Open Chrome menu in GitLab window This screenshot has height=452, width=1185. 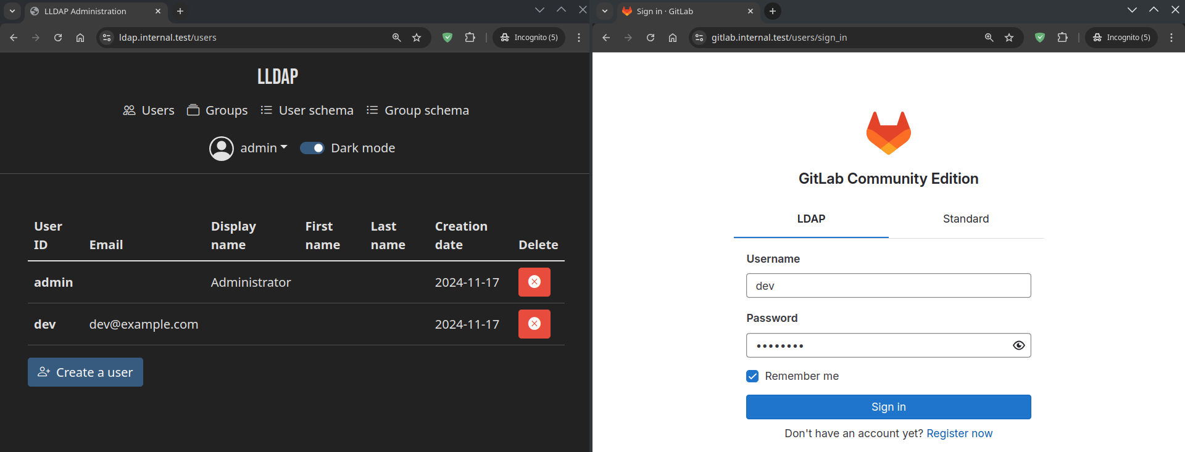(x=1171, y=38)
